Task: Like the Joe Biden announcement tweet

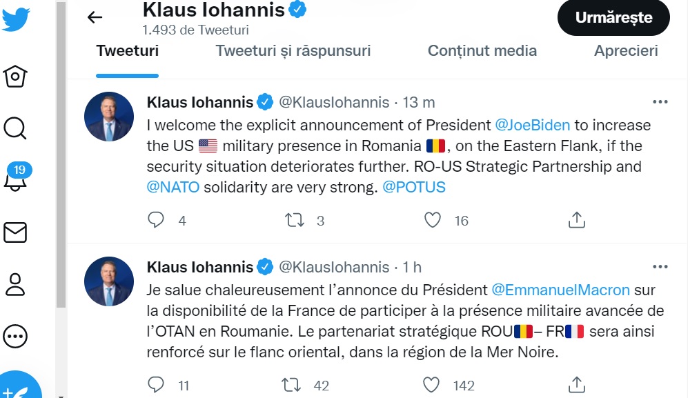Action: [433, 220]
